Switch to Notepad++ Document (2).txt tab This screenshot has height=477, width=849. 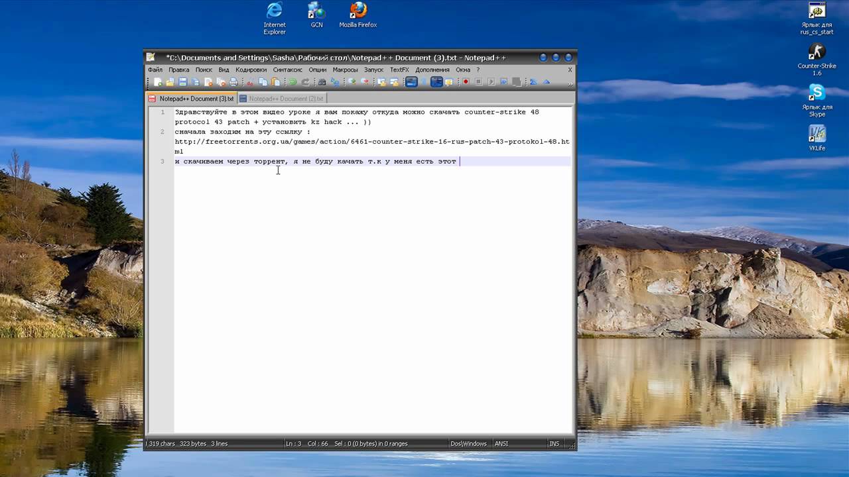coord(281,99)
